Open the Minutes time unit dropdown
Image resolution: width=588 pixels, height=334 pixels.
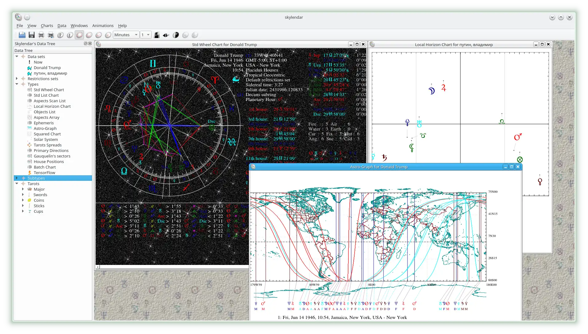pos(126,35)
